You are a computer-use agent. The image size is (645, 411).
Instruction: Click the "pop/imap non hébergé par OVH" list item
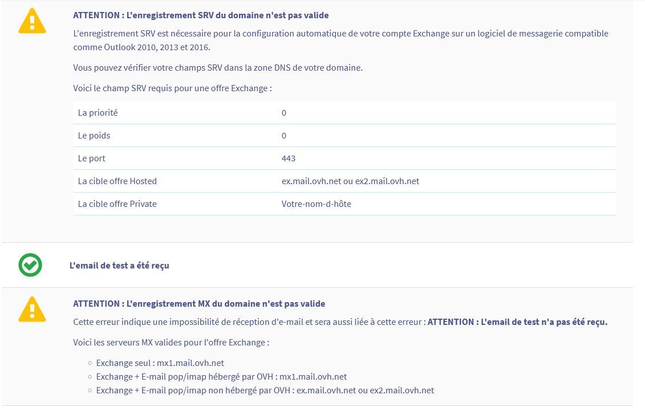pos(265,390)
